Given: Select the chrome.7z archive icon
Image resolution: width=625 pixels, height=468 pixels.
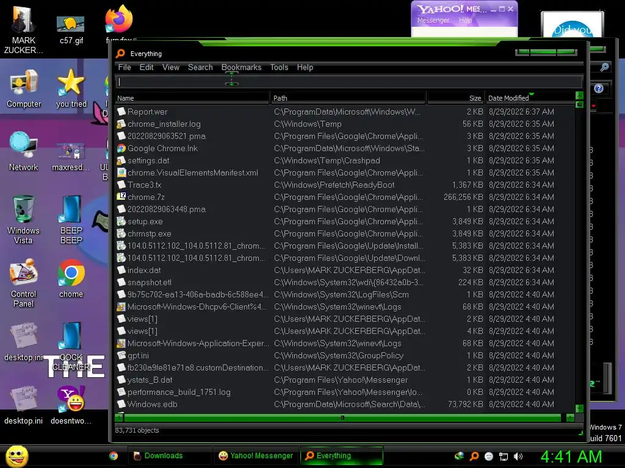Looking at the screenshot, I should click(121, 197).
